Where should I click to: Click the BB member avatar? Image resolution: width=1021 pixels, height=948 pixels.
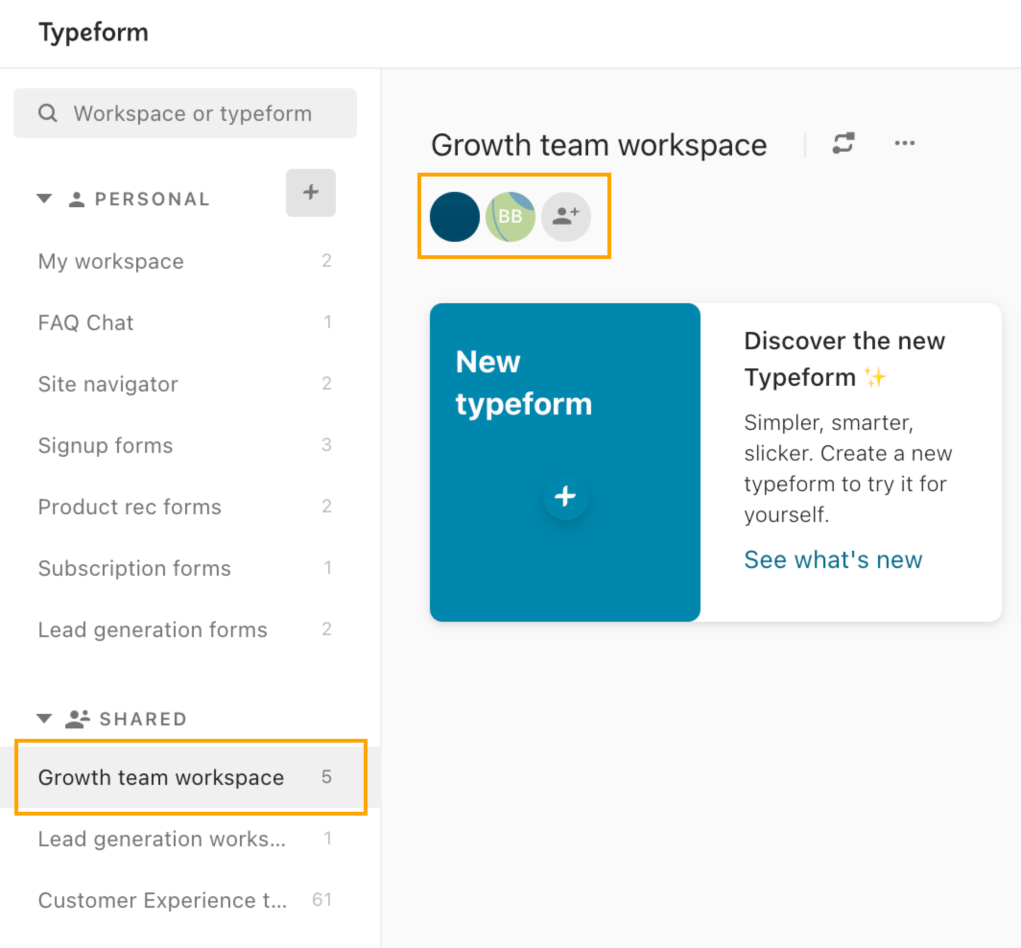pos(510,216)
